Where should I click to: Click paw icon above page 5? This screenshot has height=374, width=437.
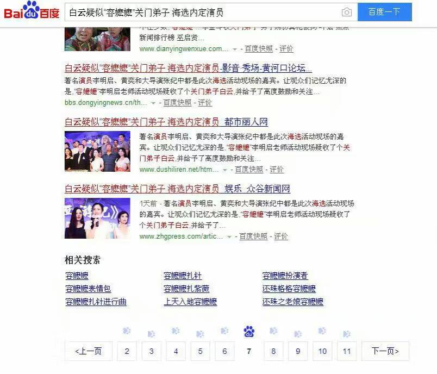click(200, 334)
